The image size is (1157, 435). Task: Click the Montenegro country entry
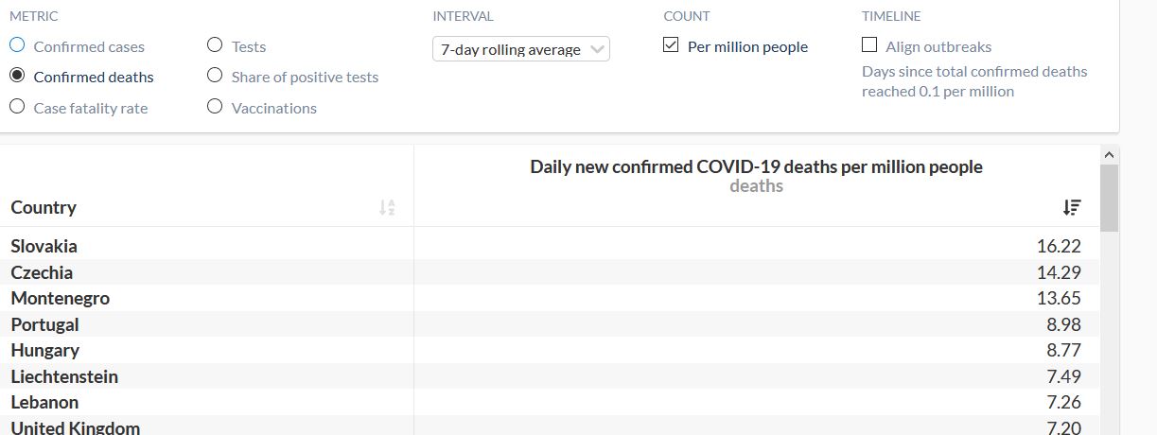[61, 298]
